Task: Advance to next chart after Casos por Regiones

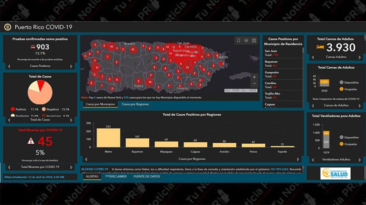Action: tap(298, 159)
